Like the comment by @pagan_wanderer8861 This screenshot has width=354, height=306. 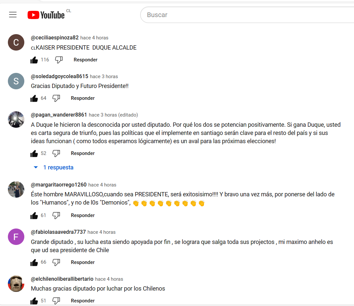point(34,153)
